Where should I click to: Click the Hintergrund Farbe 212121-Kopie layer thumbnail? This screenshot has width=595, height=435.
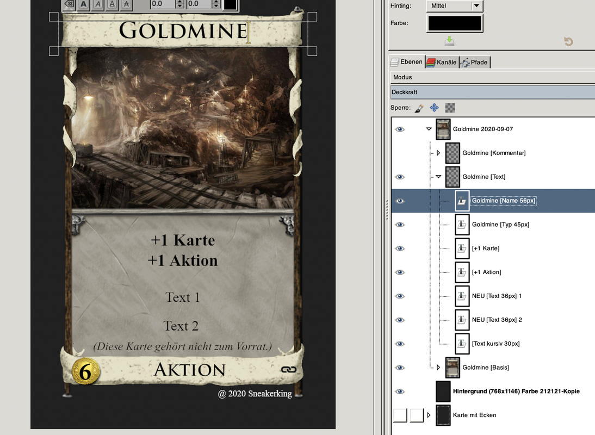pyautogui.click(x=443, y=391)
